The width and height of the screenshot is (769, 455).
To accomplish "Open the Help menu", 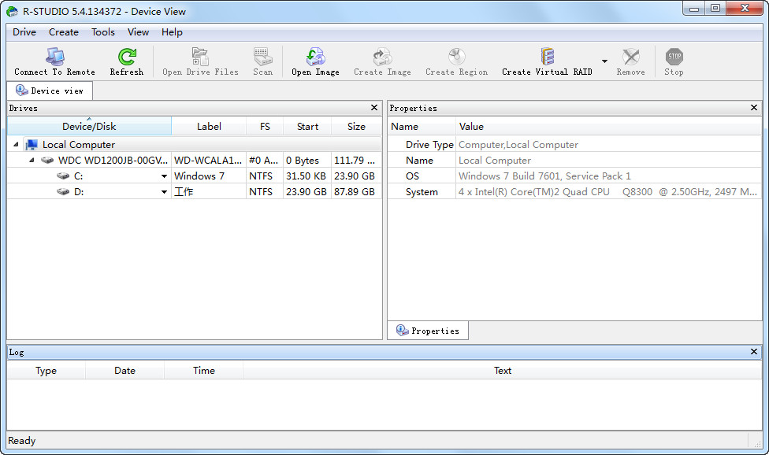I will (x=172, y=31).
